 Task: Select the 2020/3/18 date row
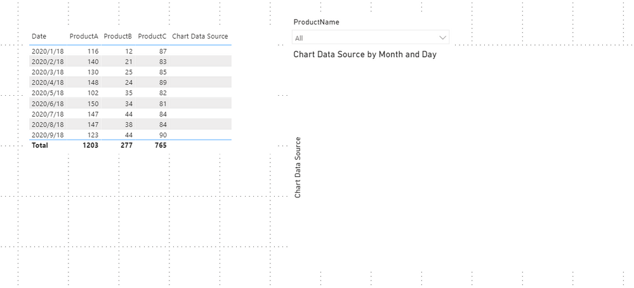pos(130,72)
